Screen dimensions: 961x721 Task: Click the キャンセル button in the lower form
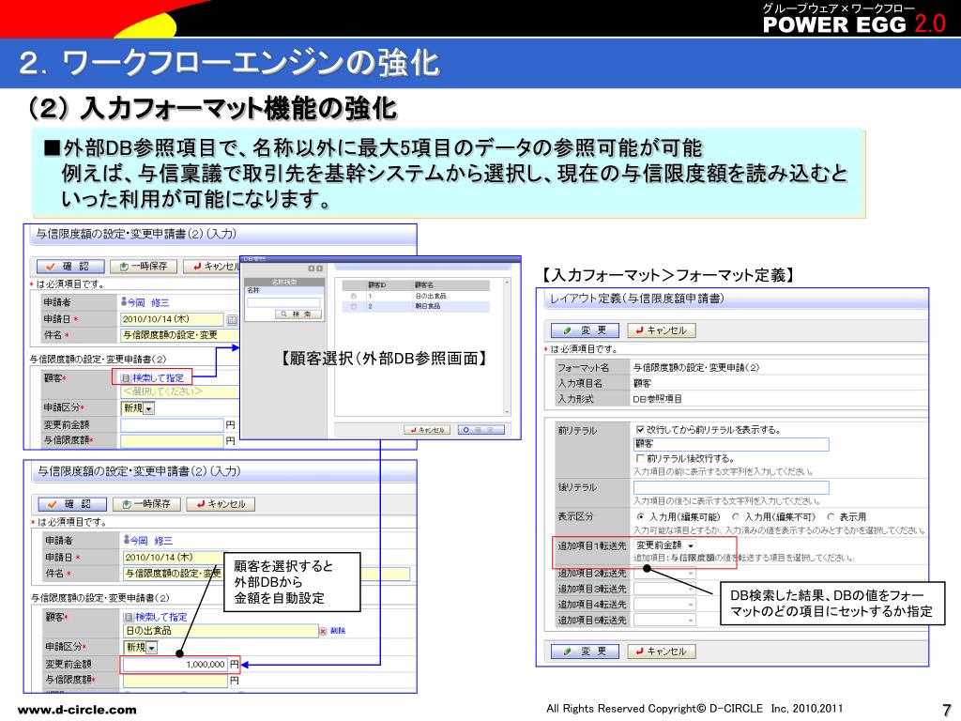221,504
